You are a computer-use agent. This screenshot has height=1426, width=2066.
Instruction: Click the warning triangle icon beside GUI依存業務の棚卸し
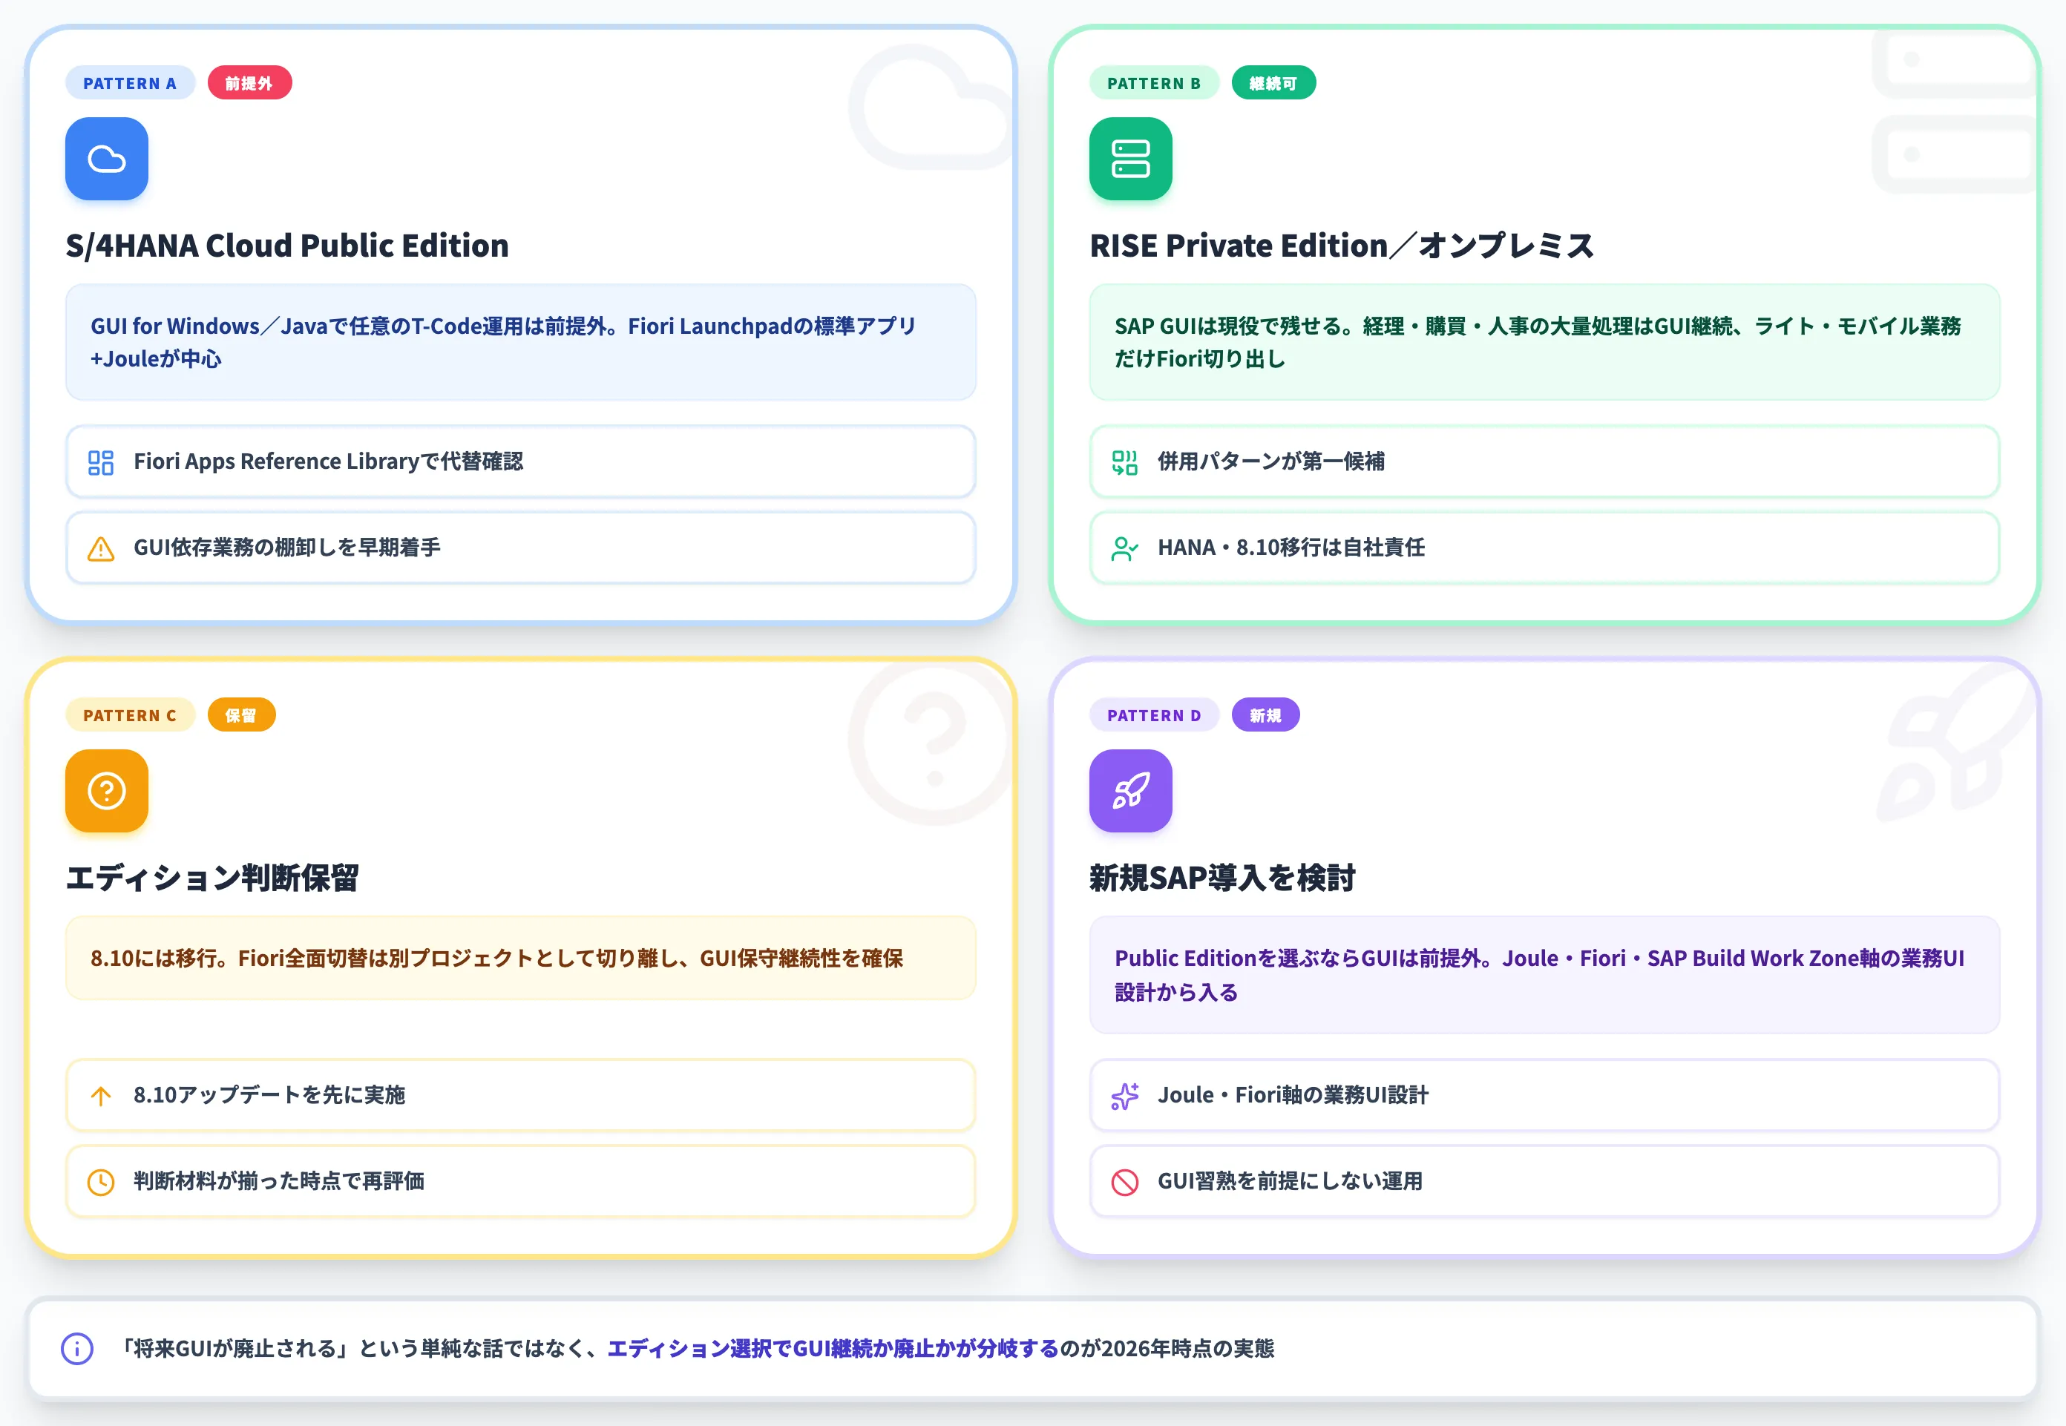coord(101,548)
